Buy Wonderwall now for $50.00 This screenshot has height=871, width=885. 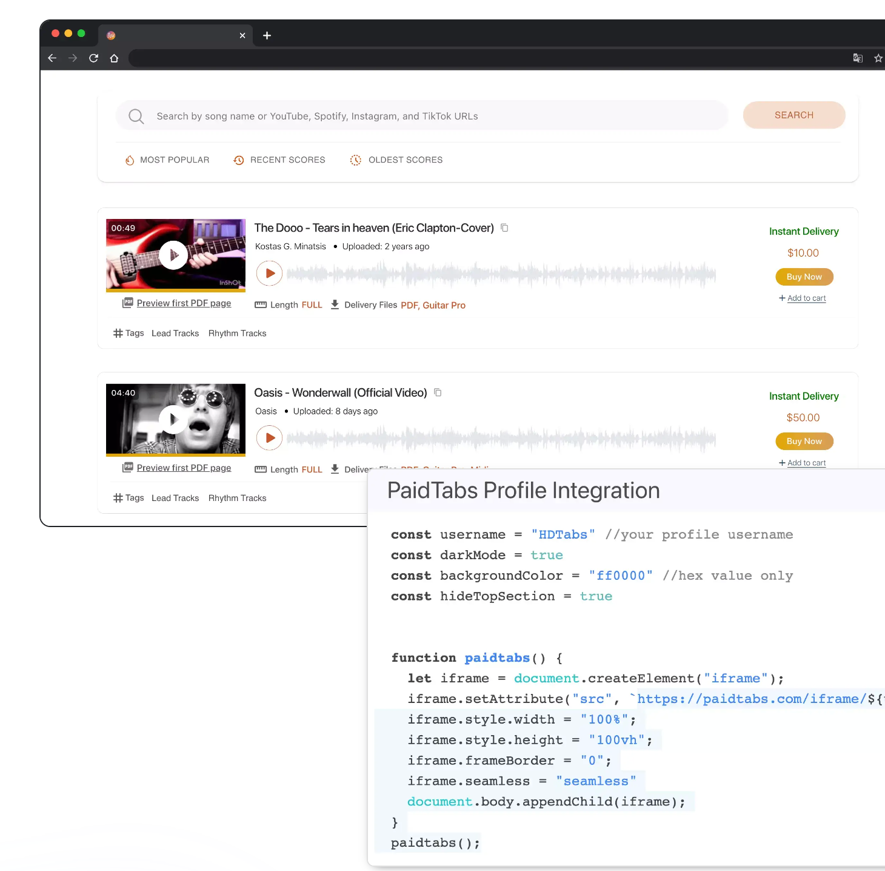[x=804, y=441]
